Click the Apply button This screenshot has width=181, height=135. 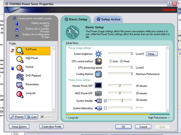(x=162, y=127)
